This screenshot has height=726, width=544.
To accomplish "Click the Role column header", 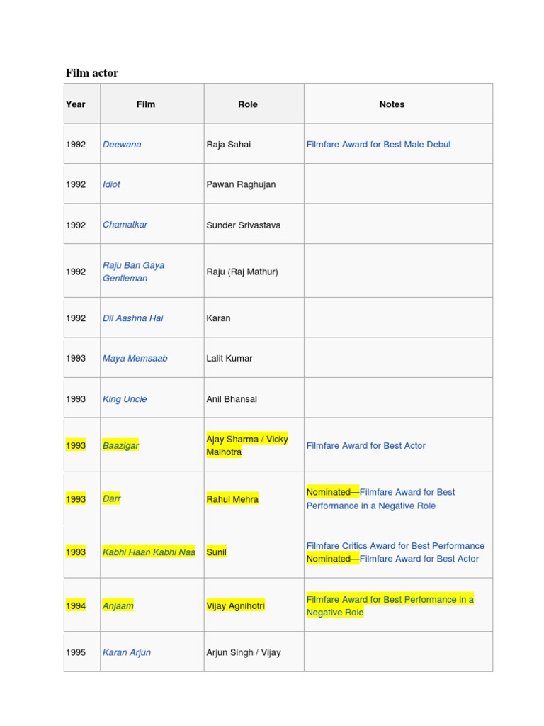I will [254, 104].
